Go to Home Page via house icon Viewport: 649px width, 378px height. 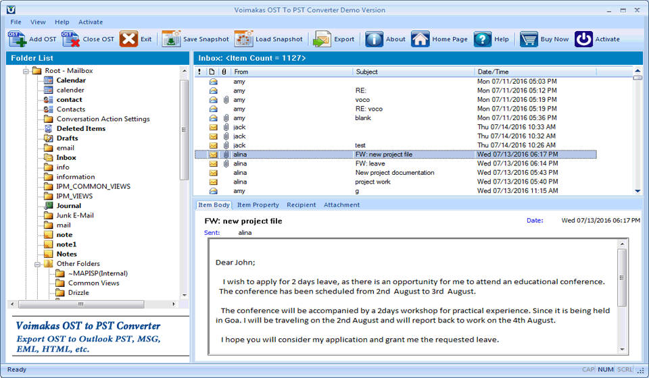pyautogui.click(x=420, y=39)
